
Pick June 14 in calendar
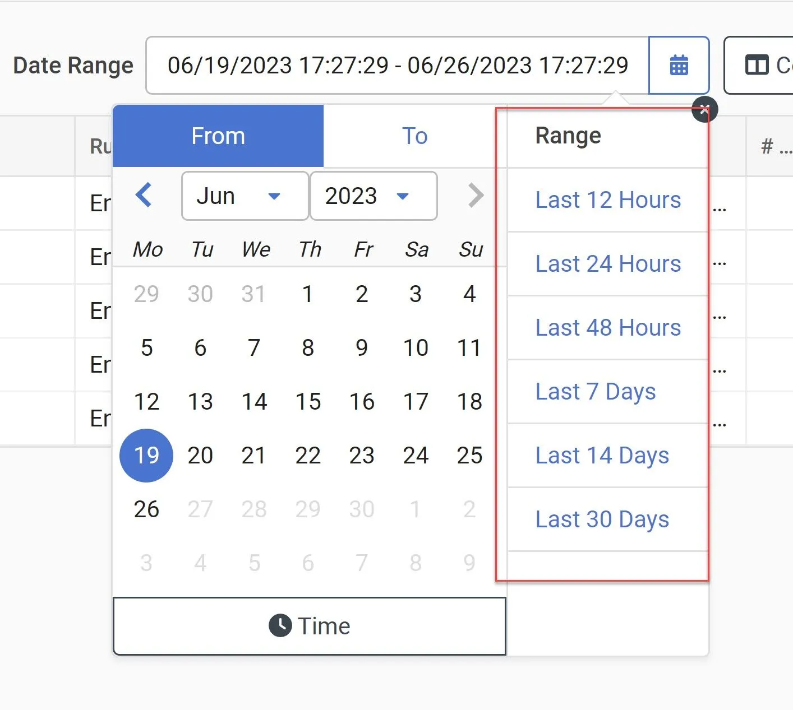pyautogui.click(x=254, y=402)
